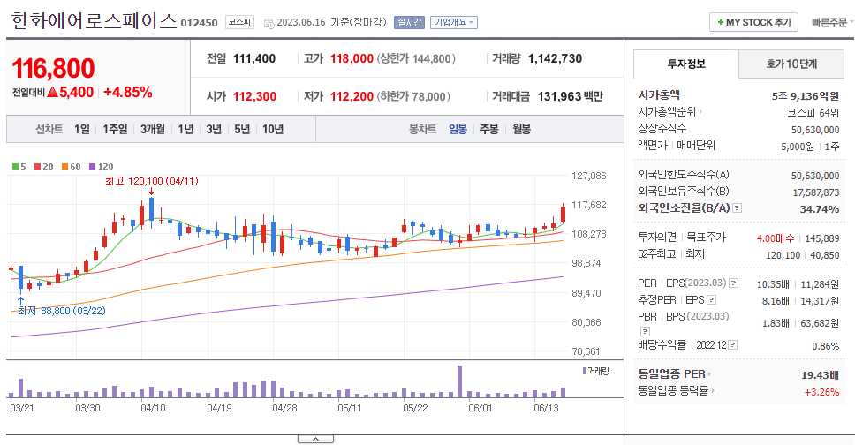The image size is (855, 445).
Task: Switch to the 호가10단계 tab
Action: [791, 64]
